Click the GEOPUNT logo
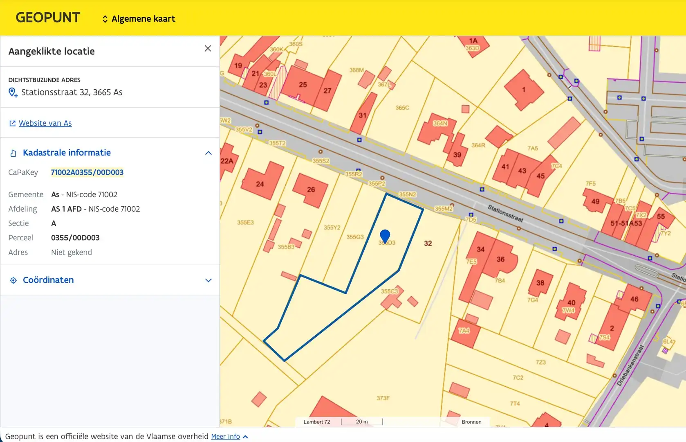 pyautogui.click(x=48, y=18)
